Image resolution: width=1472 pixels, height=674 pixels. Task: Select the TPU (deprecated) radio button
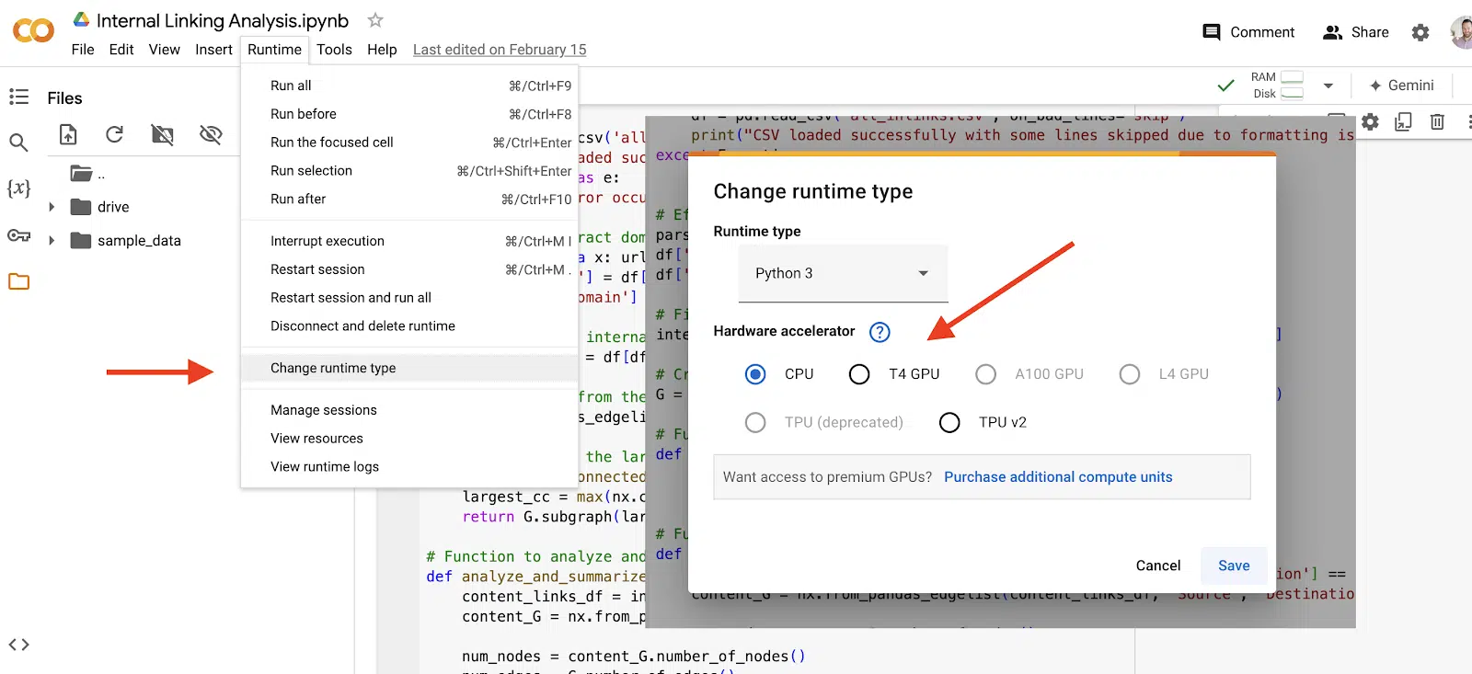(x=755, y=422)
